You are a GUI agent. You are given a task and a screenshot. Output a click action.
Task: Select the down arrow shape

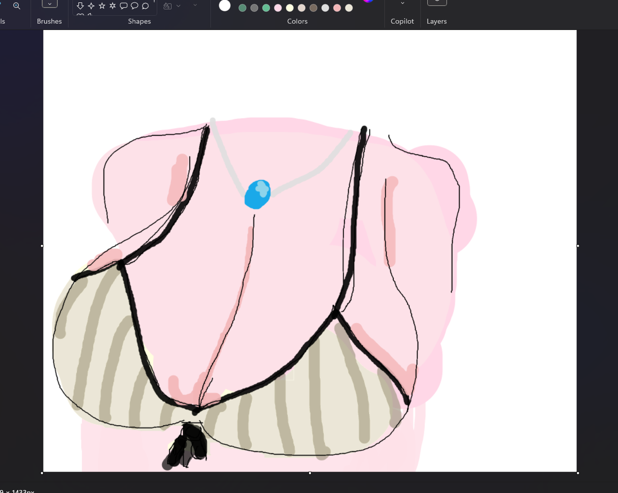pos(80,6)
